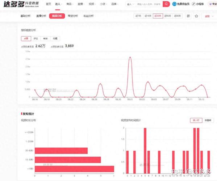Viewport: 217px width, 181px height.
Task: Open the 视频分析 tab
Action: [57, 16]
